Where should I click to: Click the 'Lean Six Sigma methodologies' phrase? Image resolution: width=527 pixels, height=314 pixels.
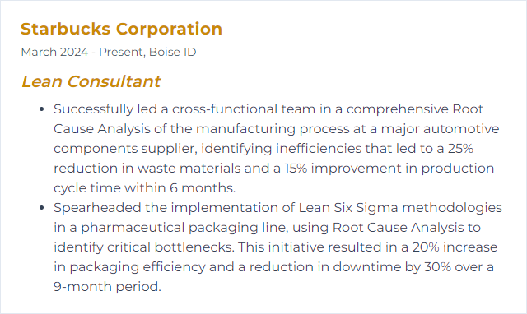coord(400,208)
